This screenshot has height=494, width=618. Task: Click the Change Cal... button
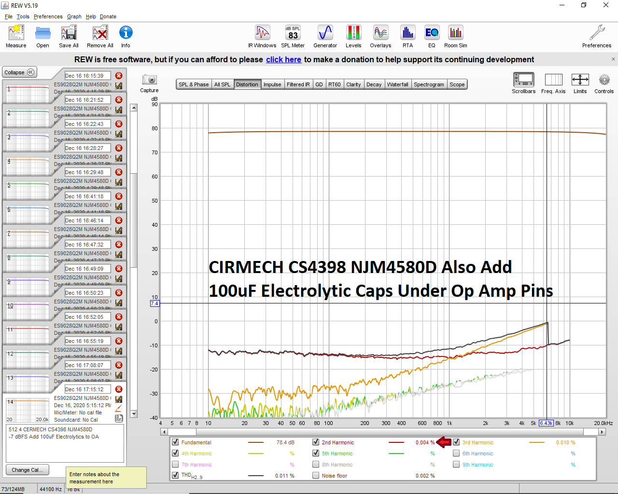click(27, 470)
